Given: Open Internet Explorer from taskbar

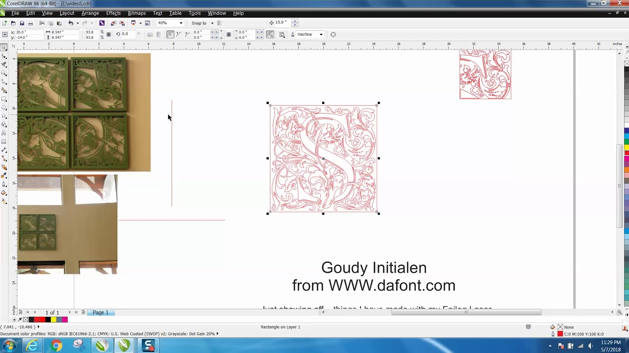Looking at the screenshot, I should [32, 346].
